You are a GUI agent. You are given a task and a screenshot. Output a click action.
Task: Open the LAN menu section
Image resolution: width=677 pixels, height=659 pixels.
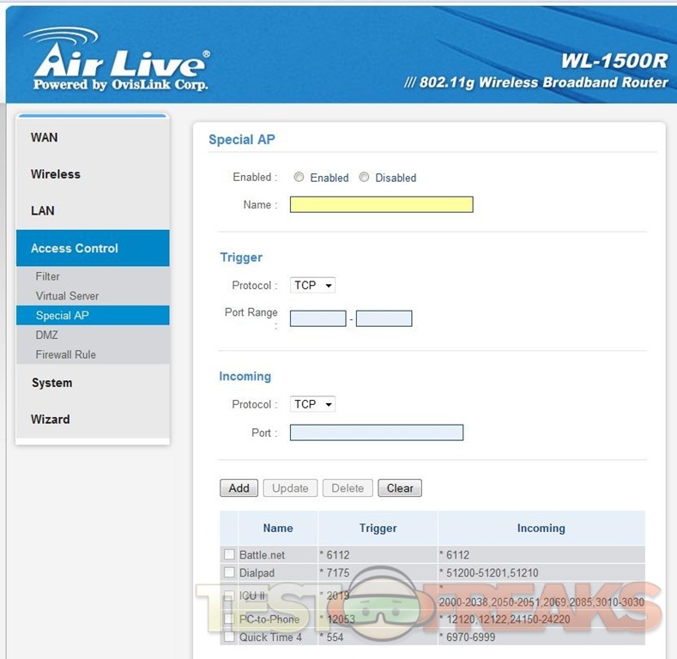(x=43, y=210)
